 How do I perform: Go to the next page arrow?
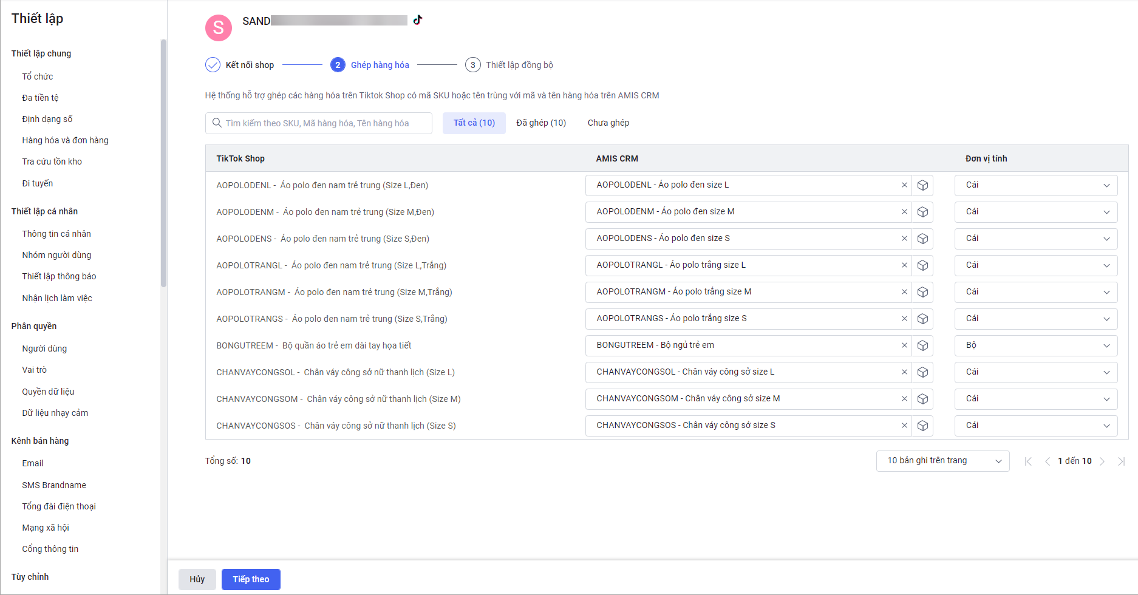click(x=1102, y=461)
